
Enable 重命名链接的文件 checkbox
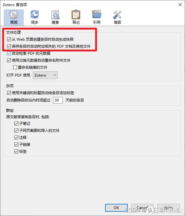pos(15,67)
